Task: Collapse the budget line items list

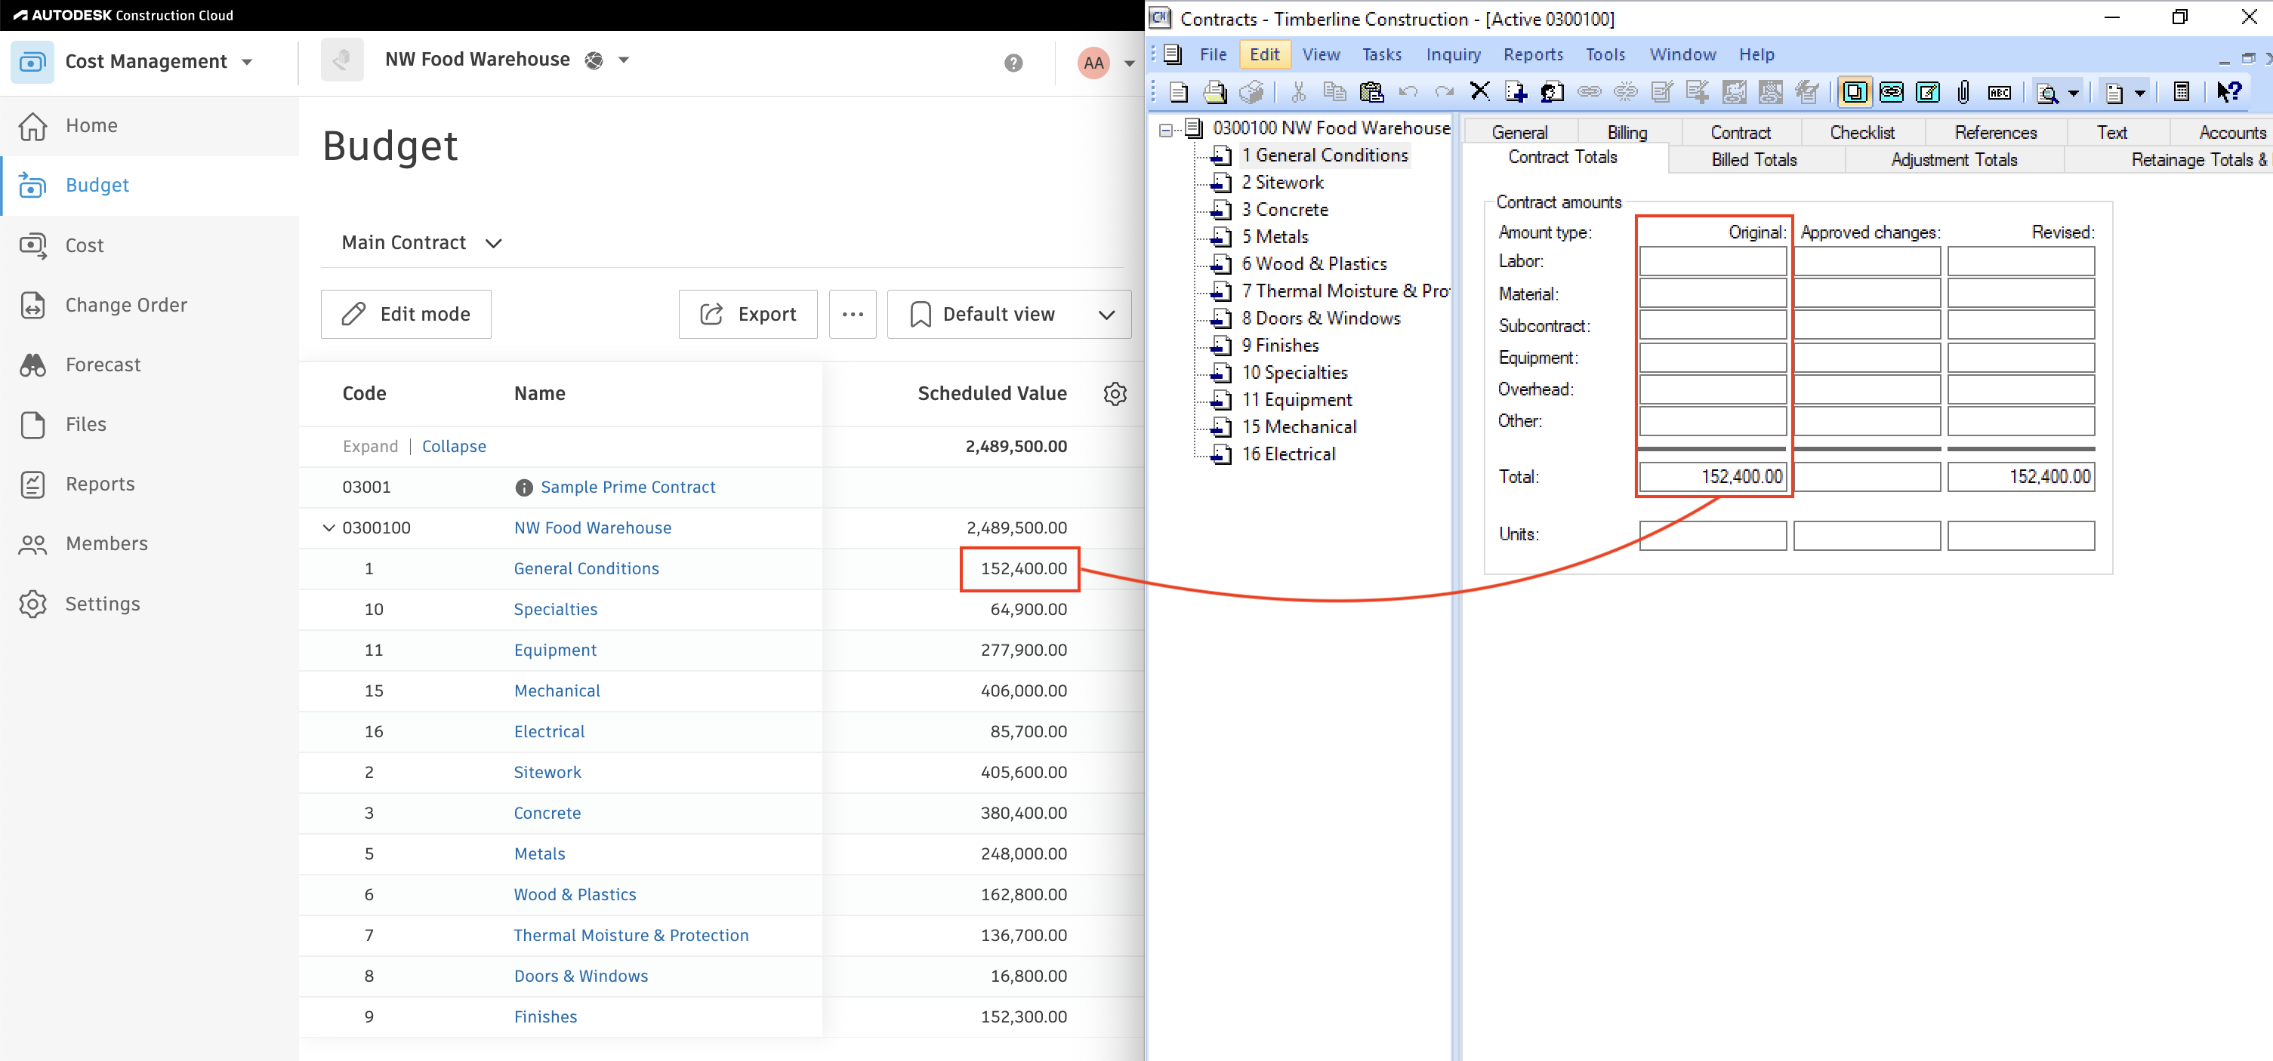Action: (x=454, y=445)
